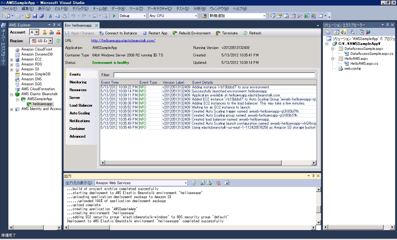This screenshot has width=397, height=240.
Task: Collapse the AWS Elastic Beanstalk node
Action: (11, 94)
